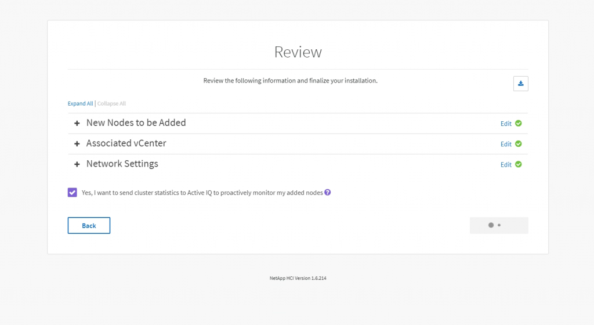The image size is (594, 325).
Task: Click the loading finalize button with dots
Action: [x=499, y=225]
